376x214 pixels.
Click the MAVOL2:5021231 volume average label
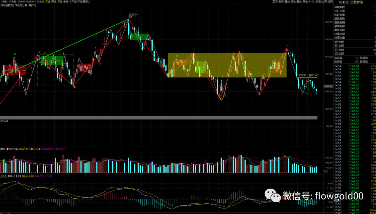tap(54, 149)
